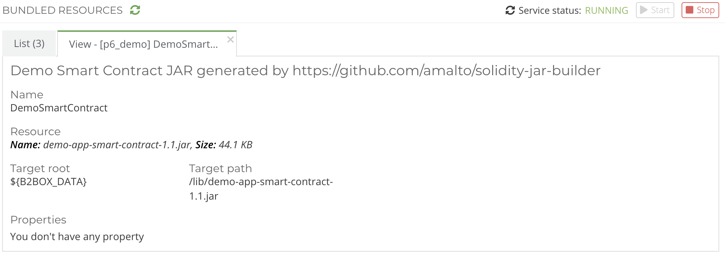Click the ${B2BOX_DATA} target root value

pos(49,182)
